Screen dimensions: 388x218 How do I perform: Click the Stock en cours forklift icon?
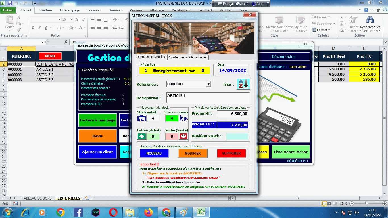coord(183,118)
